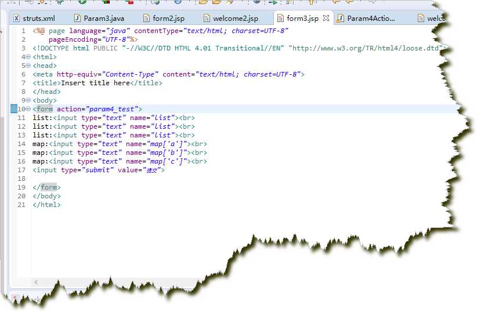Place cursor in language="java" on line 1

click(x=99, y=31)
